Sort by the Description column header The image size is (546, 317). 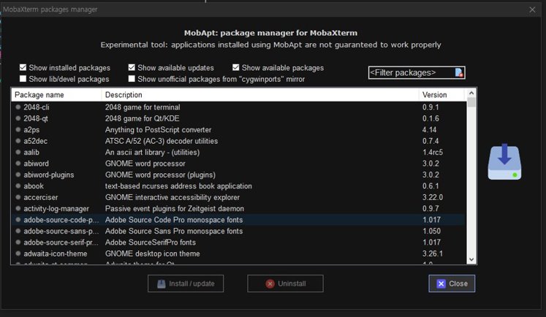pos(259,95)
